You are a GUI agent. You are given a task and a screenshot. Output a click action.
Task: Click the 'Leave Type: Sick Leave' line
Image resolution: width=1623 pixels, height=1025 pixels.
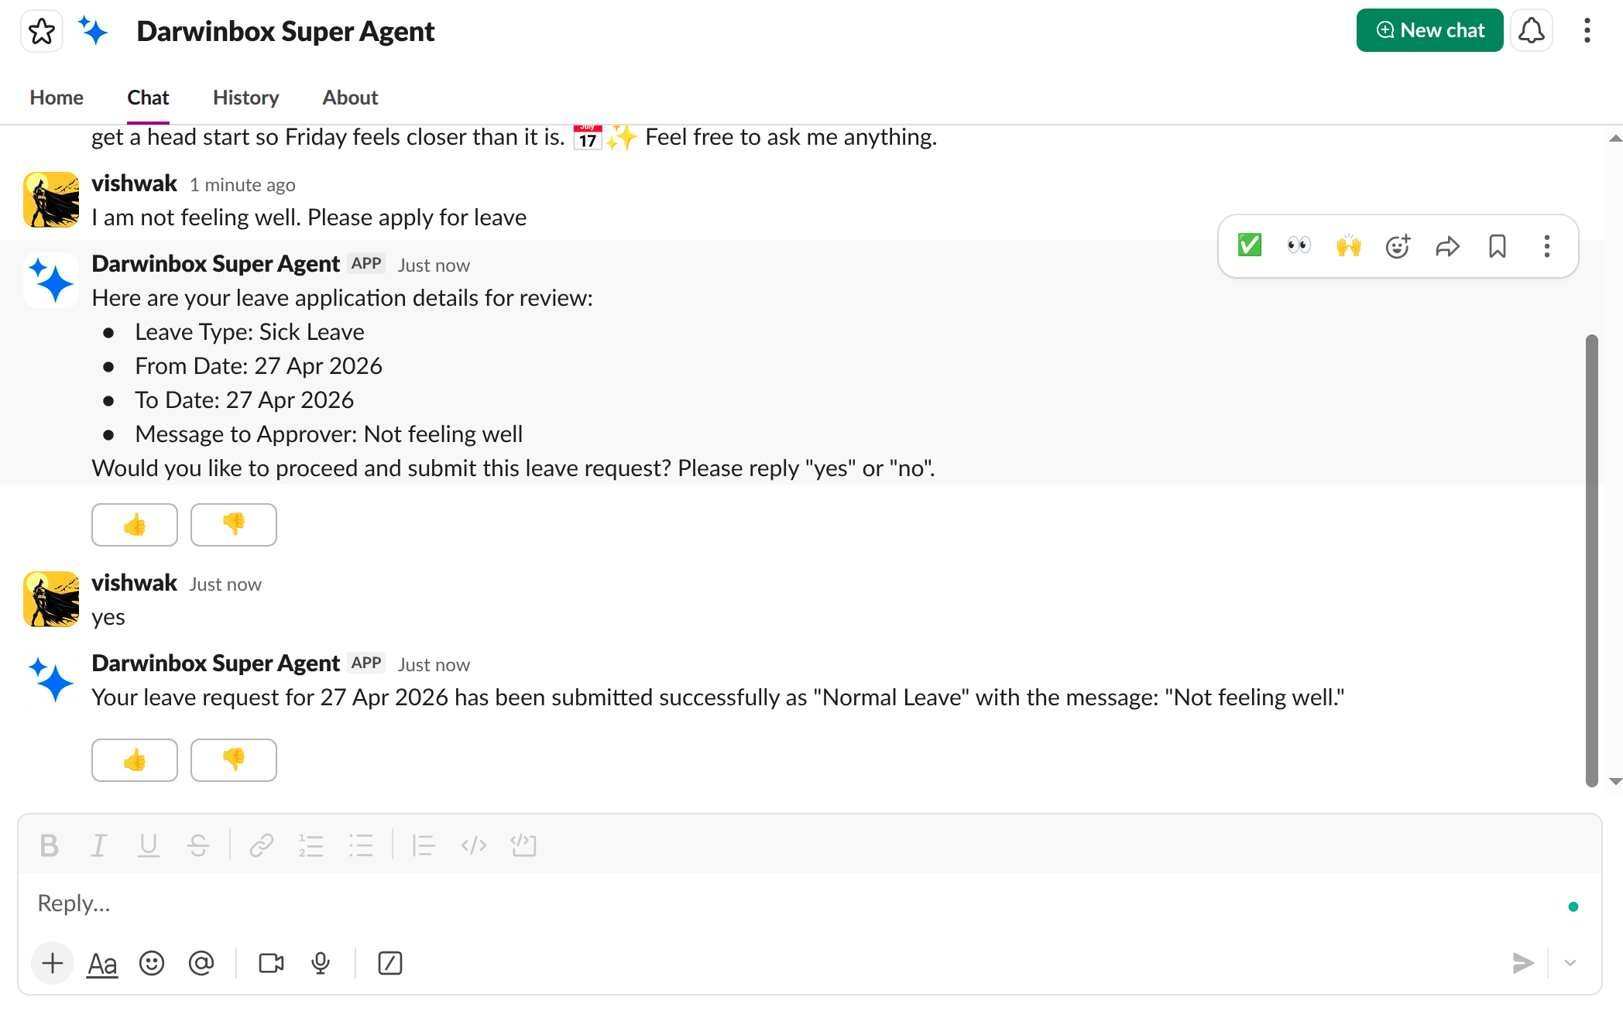pos(249,332)
